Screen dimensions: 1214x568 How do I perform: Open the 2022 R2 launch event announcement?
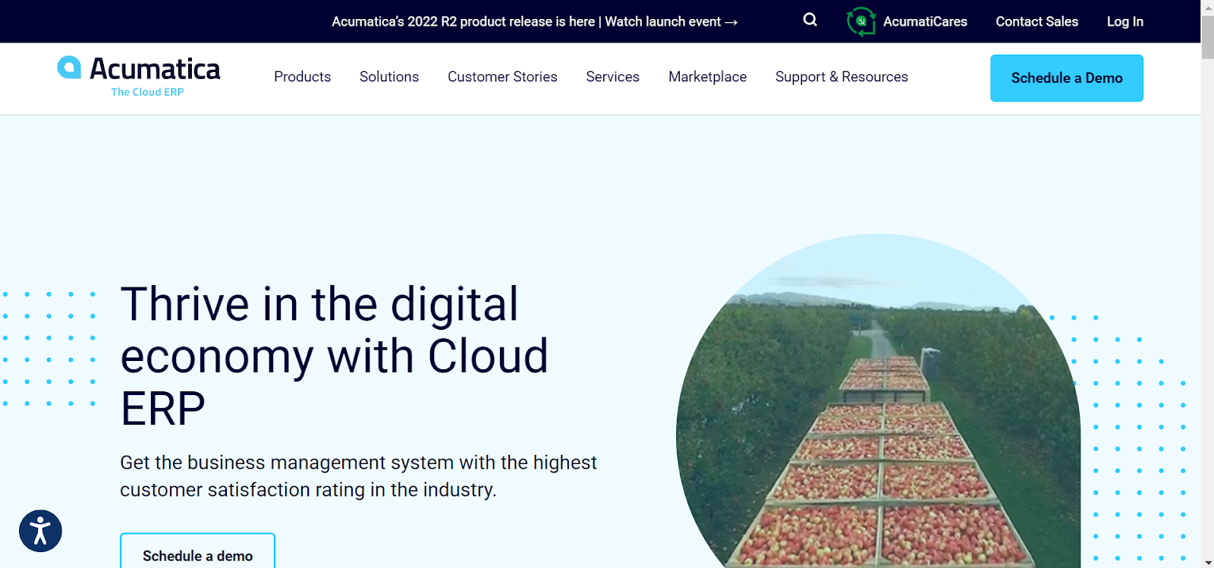coord(535,21)
